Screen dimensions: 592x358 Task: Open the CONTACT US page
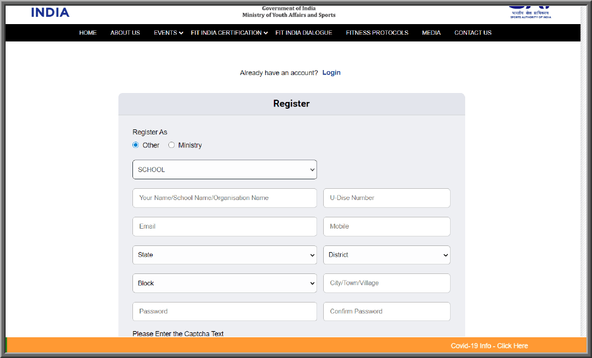472,32
